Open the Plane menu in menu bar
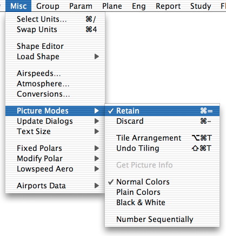 coord(112,6)
